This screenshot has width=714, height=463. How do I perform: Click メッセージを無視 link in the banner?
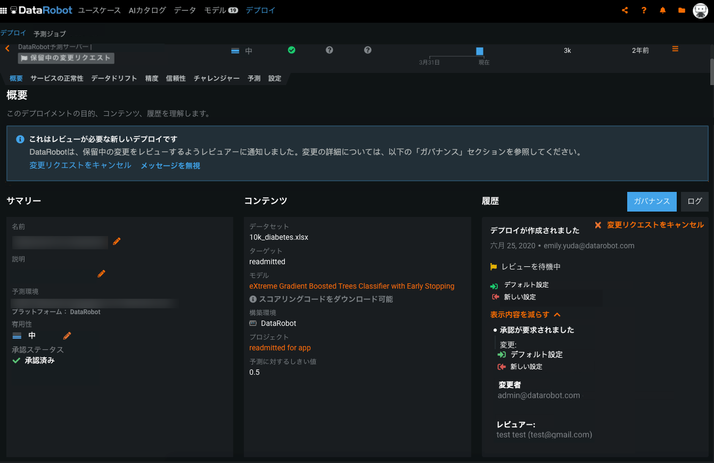pos(170,166)
